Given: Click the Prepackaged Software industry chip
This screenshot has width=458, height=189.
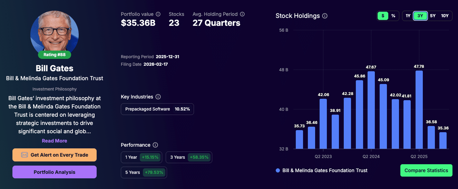Looking at the screenshot, I should pyautogui.click(x=157, y=109).
